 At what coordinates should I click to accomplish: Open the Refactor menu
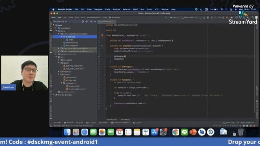tap(126, 9)
